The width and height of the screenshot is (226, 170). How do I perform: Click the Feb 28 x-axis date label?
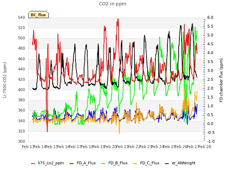205,147
